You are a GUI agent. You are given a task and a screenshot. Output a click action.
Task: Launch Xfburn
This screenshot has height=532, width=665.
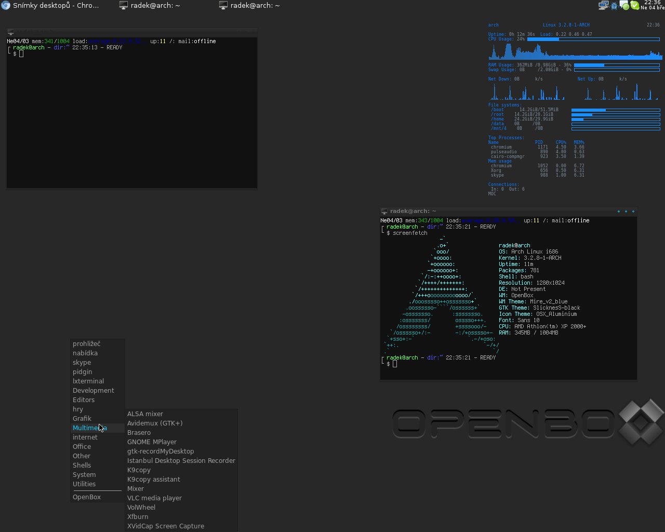point(182,517)
